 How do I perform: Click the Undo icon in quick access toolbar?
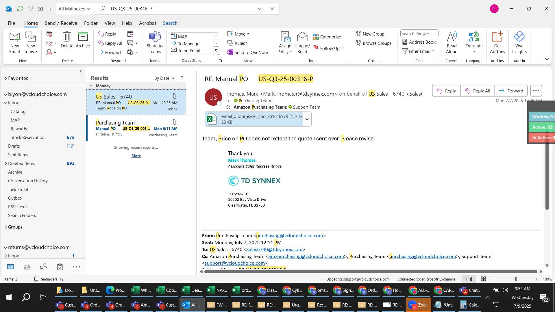tap(30, 9)
